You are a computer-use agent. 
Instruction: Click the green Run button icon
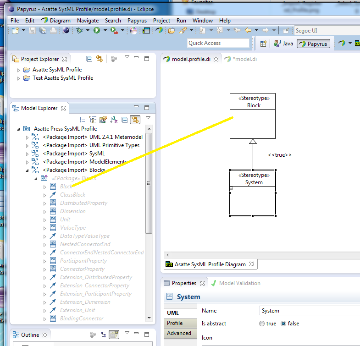(97, 30)
